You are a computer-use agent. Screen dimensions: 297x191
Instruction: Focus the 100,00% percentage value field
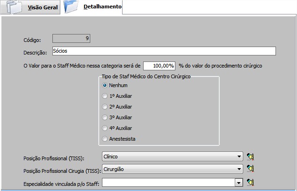tap(159, 66)
